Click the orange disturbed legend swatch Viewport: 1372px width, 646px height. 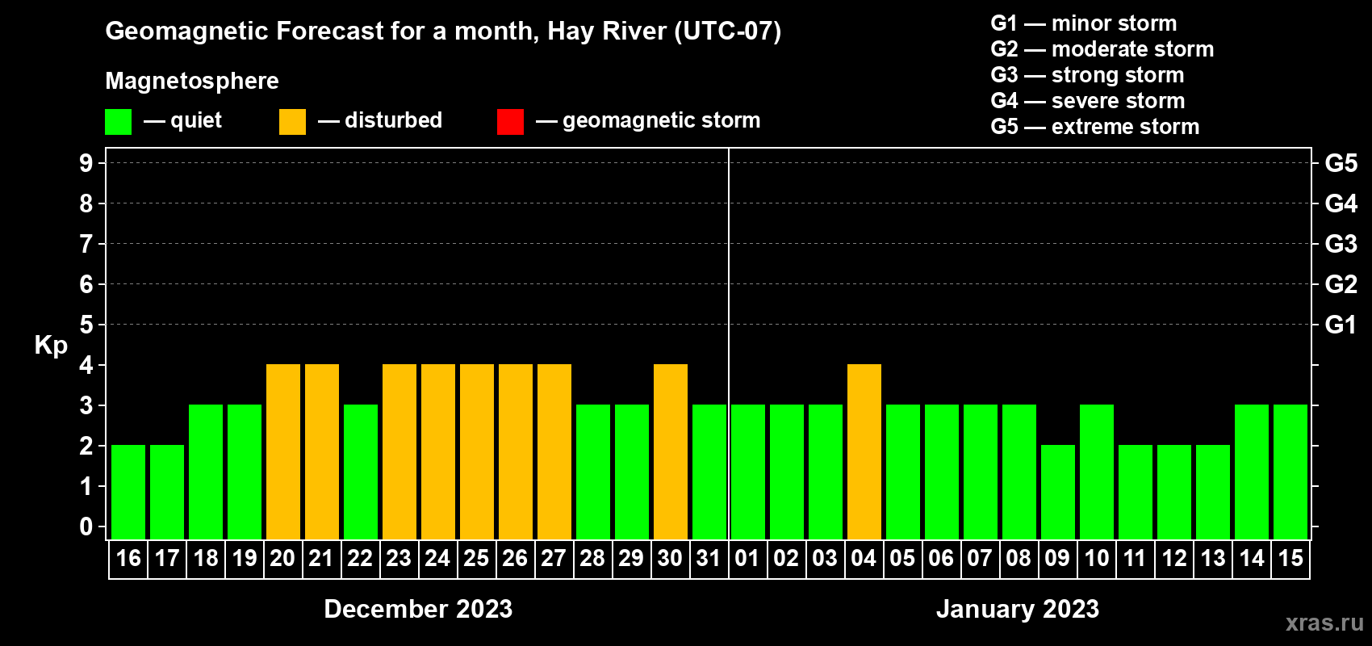click(x=292, y=122)
